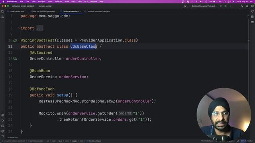
Task: Open the Refactor menu
Action: [59, 2]
